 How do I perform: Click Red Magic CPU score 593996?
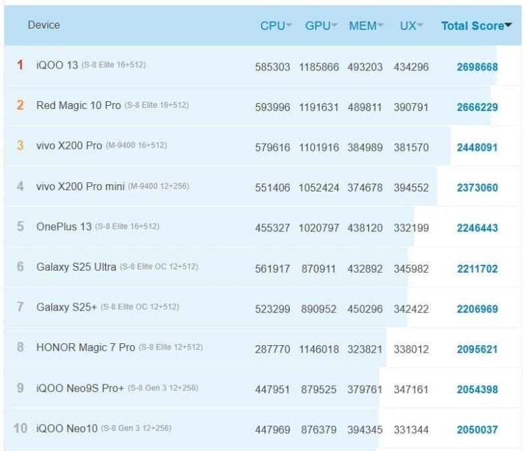[x=272, y=107]
